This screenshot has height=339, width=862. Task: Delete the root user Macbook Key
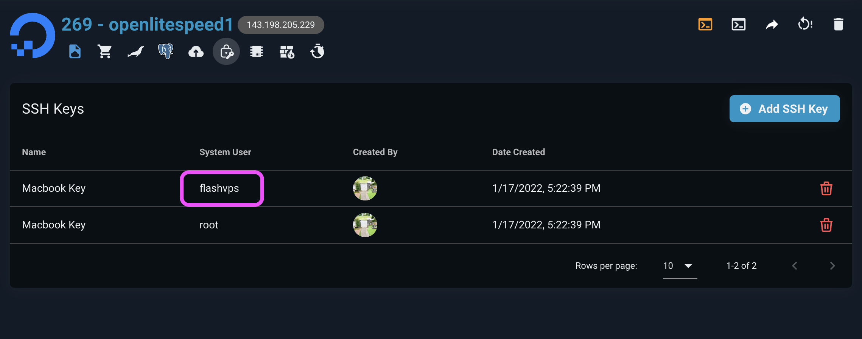point(826,225)
